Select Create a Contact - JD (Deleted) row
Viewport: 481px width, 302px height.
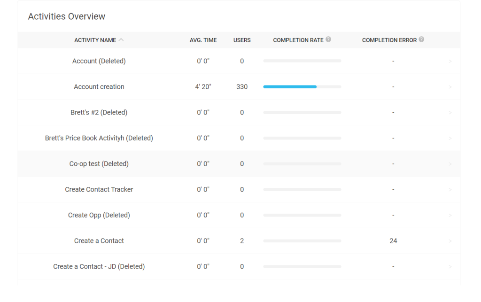click(x=99, y=267)
